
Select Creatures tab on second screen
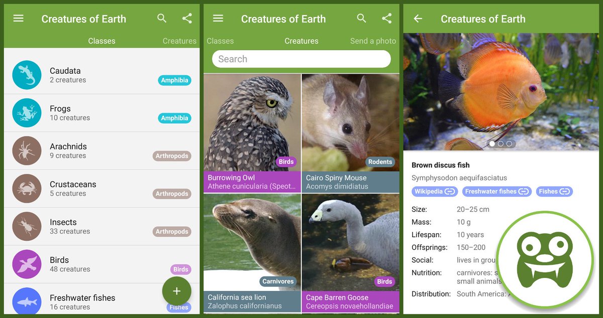click(x=301, y=41)
